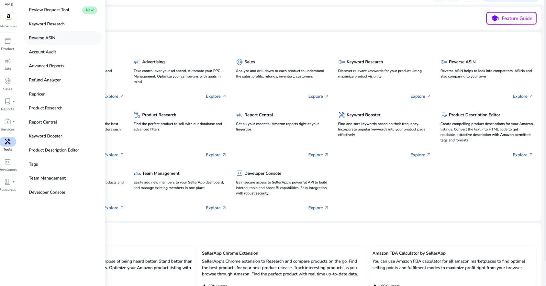
Task: Open the Developers code sidebar icon
Action: click(8, 162)
